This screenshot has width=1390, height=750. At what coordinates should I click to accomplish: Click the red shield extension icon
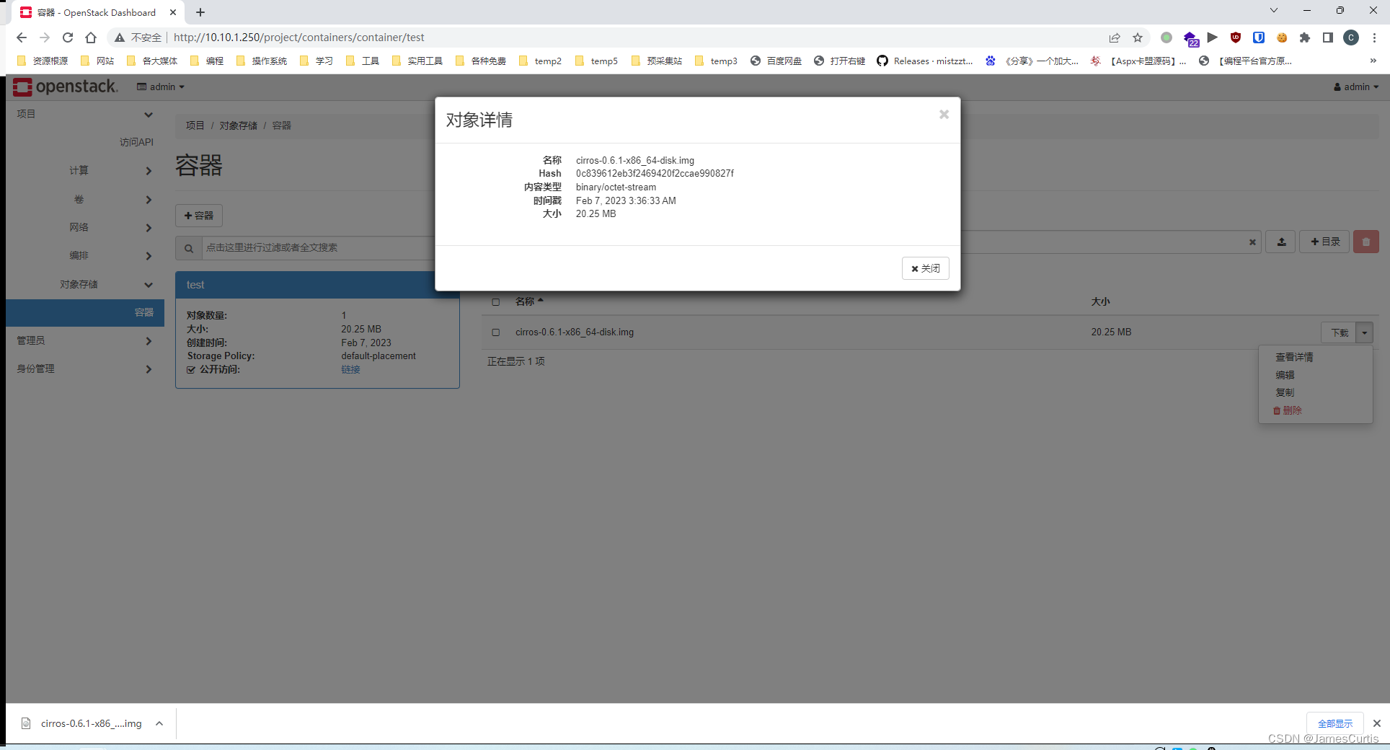(1236, 37)
